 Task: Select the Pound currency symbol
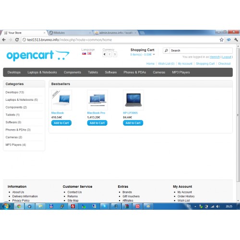click(x=109, y=54)
